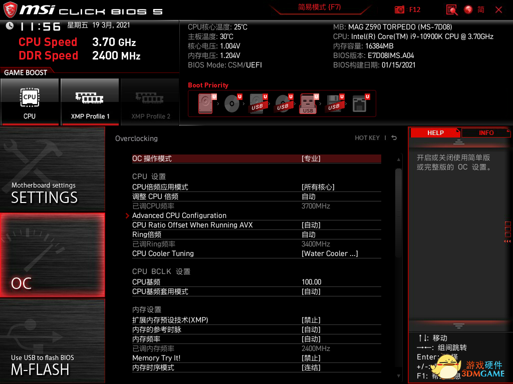Click the MSI dragon shield logo
Viewport: 513px width, 384px height.
click(10, 9)
